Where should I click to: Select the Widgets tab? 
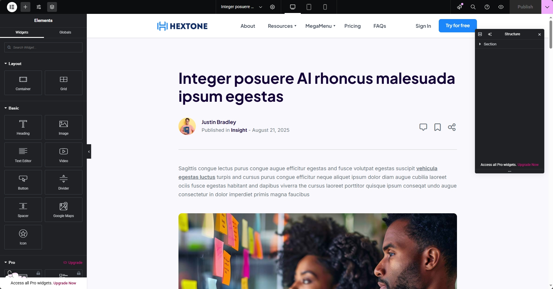tap(22, 32)
